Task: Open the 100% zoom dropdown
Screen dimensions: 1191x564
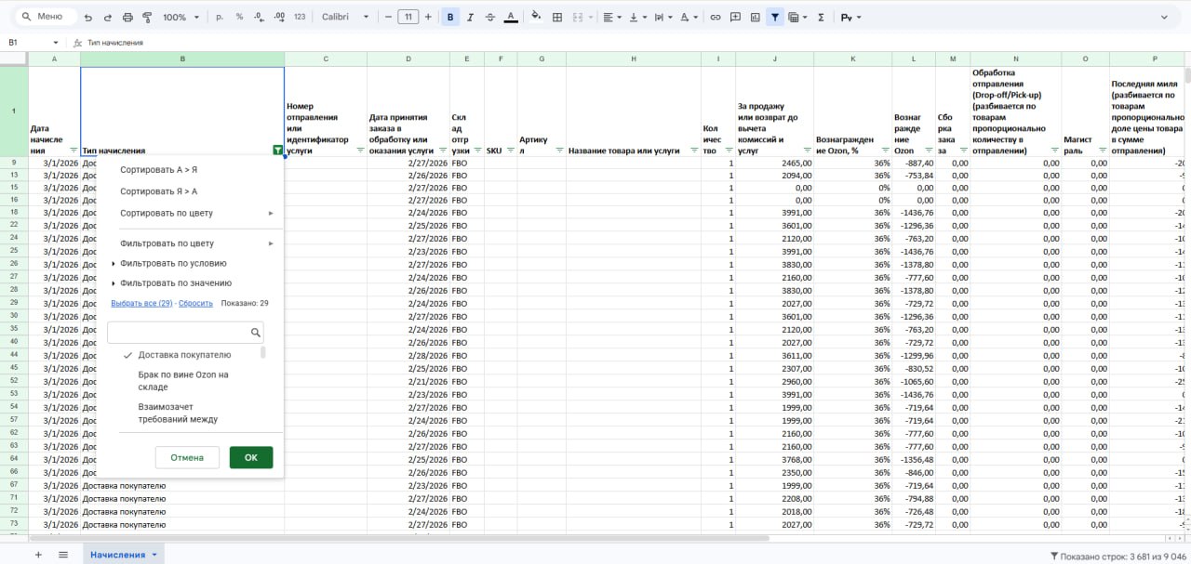Action: click(181, 17)
